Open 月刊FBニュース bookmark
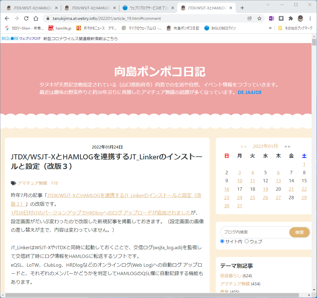Screen dimensions: 317x298 (x=96, y=28)
